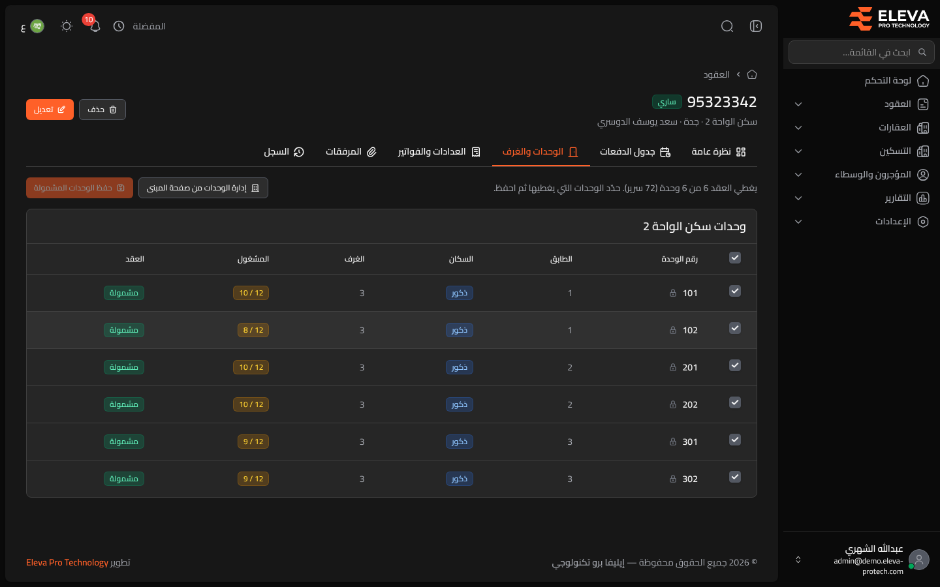Open the recent history clock icon
Image resolution: width=940 pixels, height=587 pixels.
119,26
